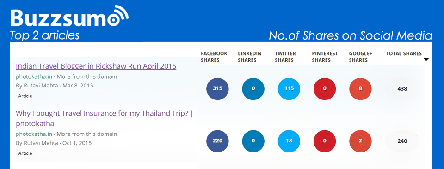
Task: Click the 2 Google+ shares circle
Action: tap(360, 141)
